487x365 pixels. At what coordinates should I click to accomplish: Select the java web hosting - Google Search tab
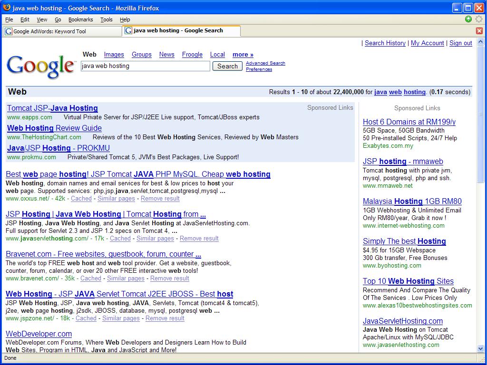click(182, 30)
